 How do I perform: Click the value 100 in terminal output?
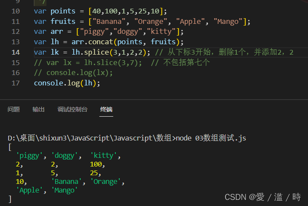96,164
